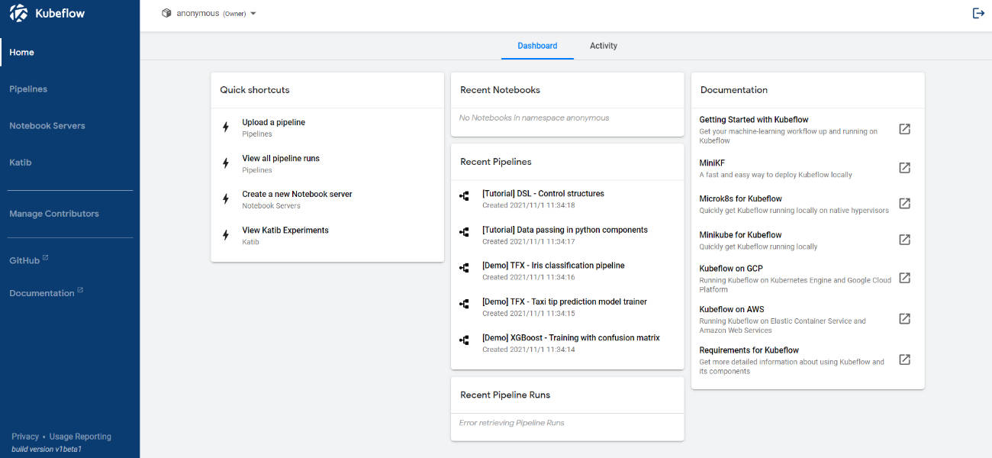Click the Usage Reporting link
Viewport: 992px width, 458px height.
pyautogui.click(x=80, y=437)
